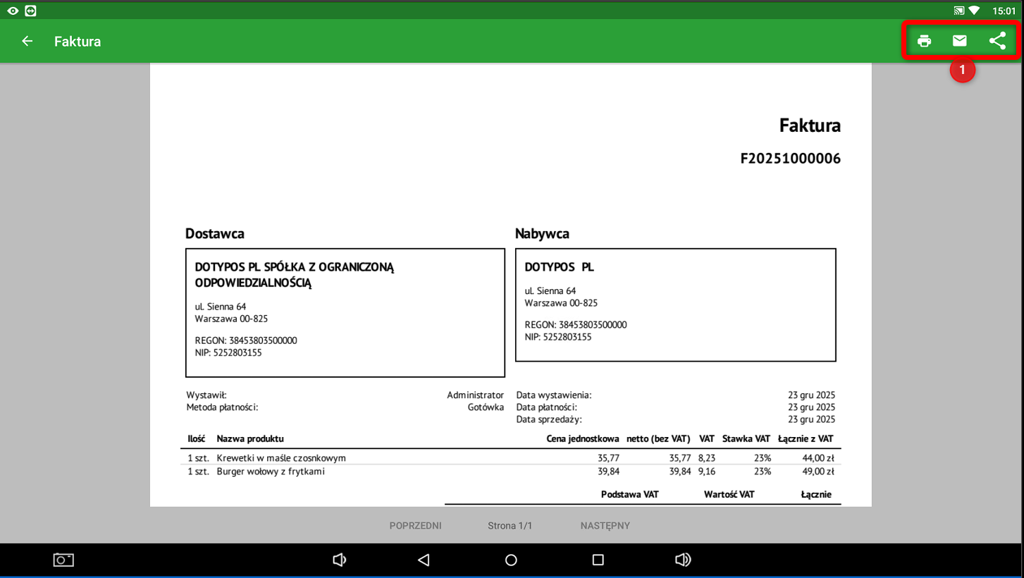Select the Dostawca supplier details box
The width and height of the screenshot is (1024, 578).
[345, 312]
